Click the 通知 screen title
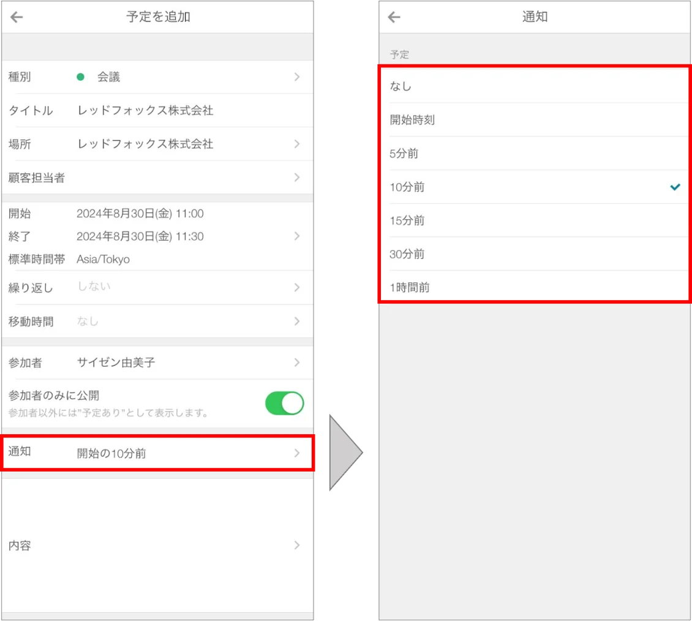692x621 pixels. 535,17
